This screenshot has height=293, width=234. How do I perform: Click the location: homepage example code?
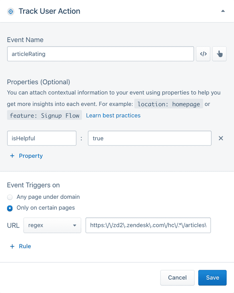click(168, 104)
